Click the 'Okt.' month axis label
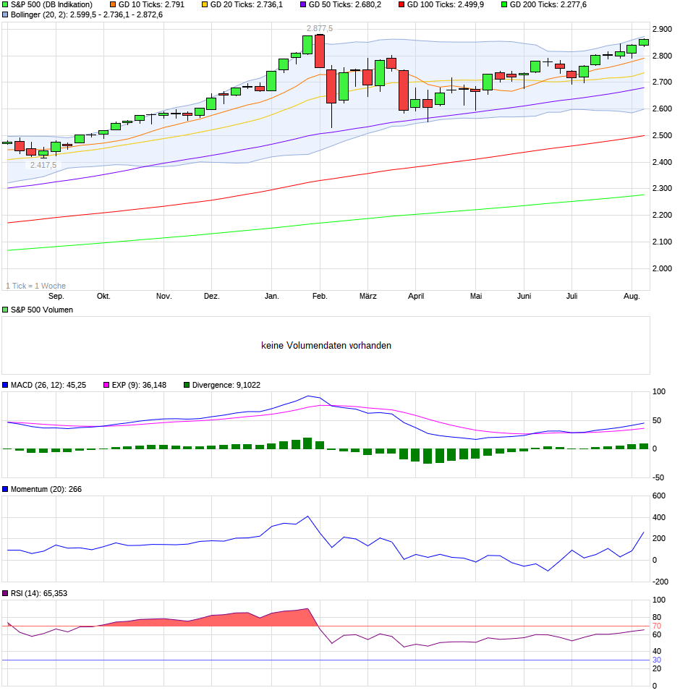The image size is (680, 693). click(104, 296)
